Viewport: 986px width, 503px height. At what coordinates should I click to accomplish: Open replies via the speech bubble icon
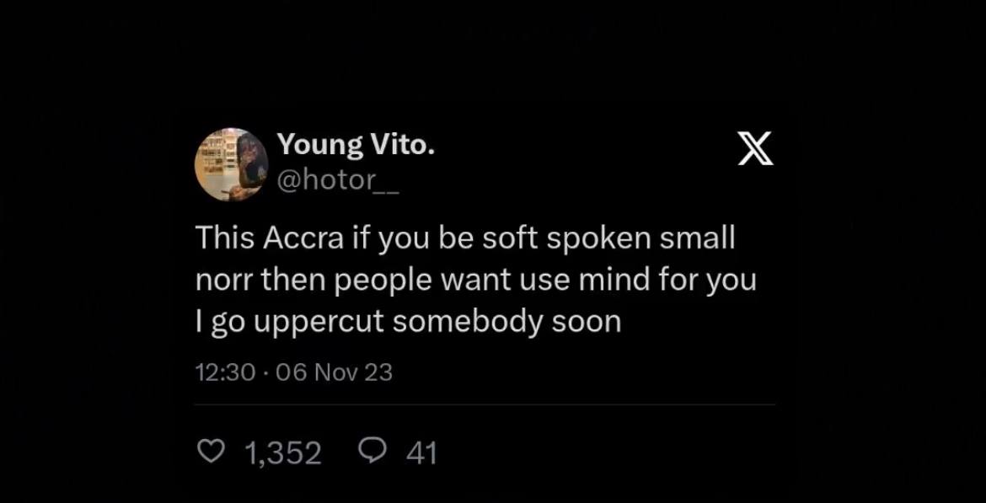pyautogui.click(x=370, y=453)
